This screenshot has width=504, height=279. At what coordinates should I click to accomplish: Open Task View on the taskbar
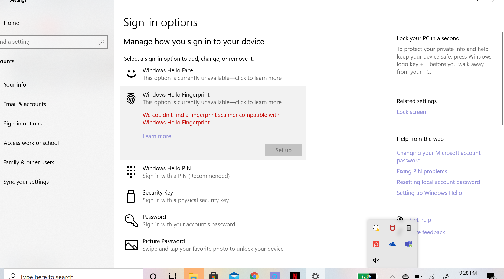click(x=173, y=276)
